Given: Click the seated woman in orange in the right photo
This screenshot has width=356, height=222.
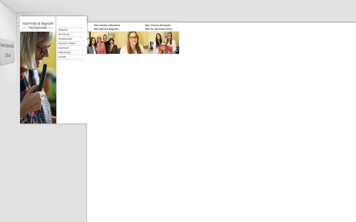Looking at the screenshot, I should 164,49.
